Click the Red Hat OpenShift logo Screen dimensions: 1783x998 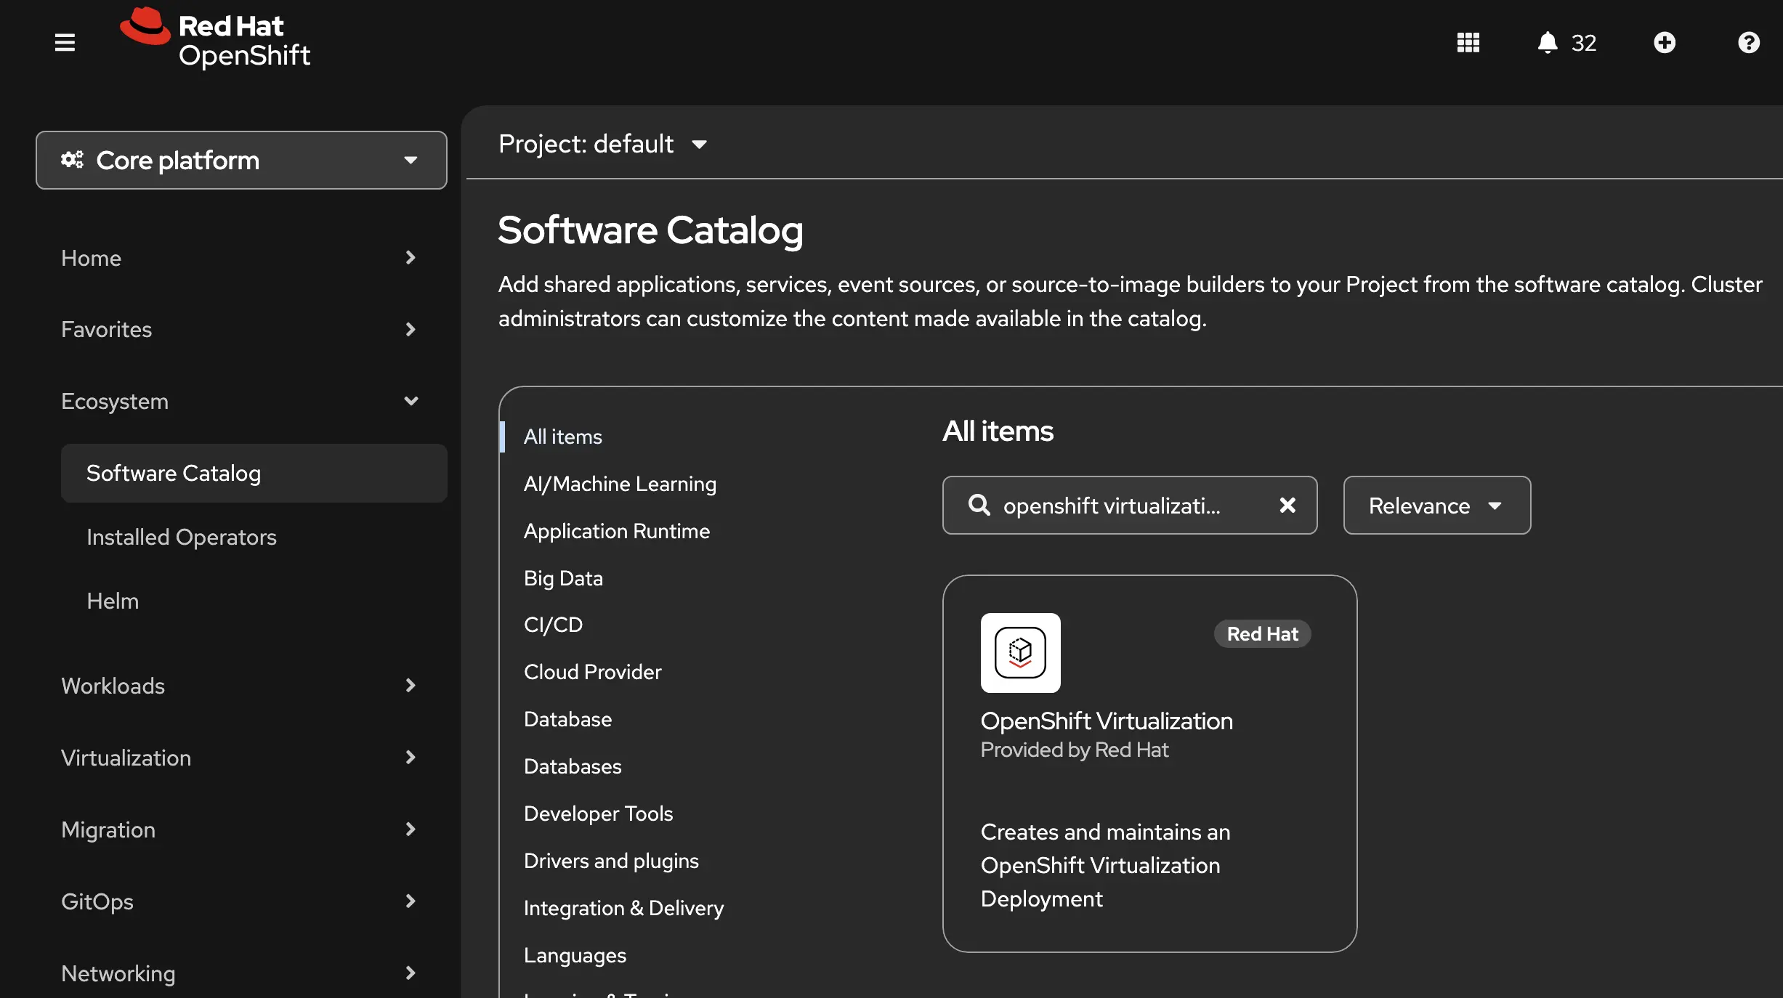click(x=216, y=38)
